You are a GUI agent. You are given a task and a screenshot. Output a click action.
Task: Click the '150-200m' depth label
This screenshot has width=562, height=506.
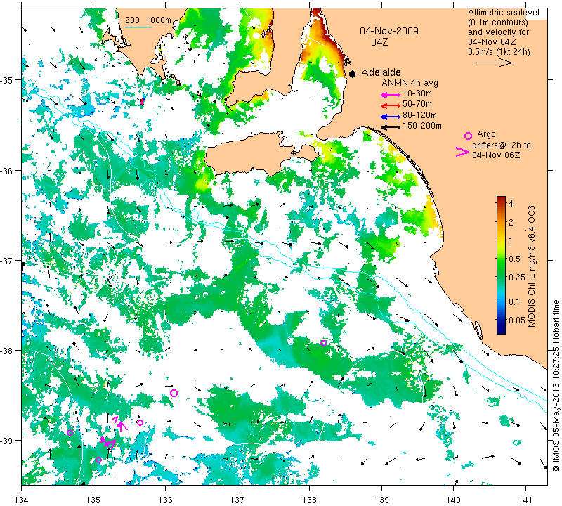click(x=422, y=126)
